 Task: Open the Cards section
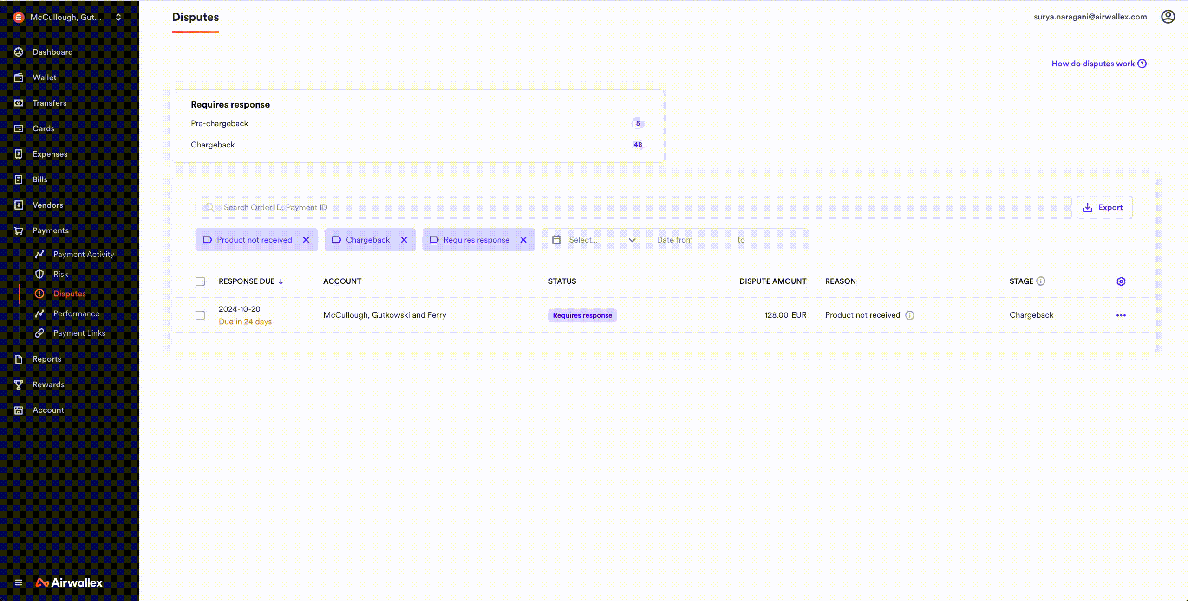click(43, 128)
